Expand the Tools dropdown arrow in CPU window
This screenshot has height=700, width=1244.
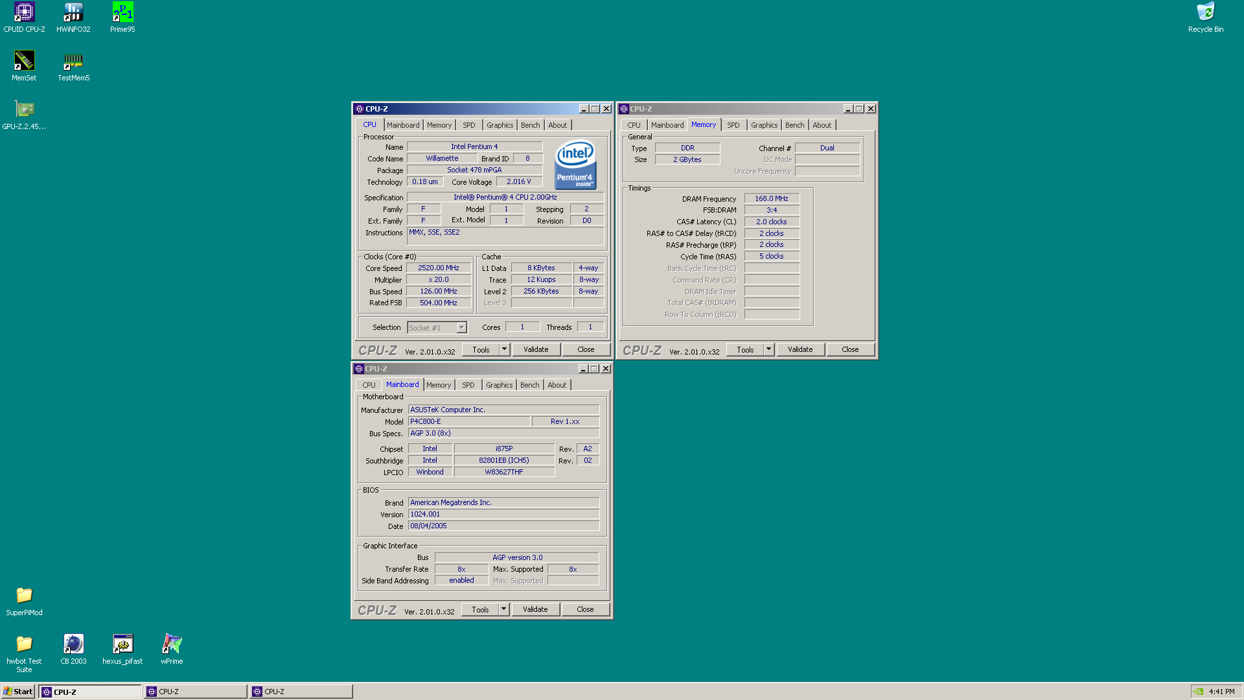pyautogui.click(x=504, y=349)
